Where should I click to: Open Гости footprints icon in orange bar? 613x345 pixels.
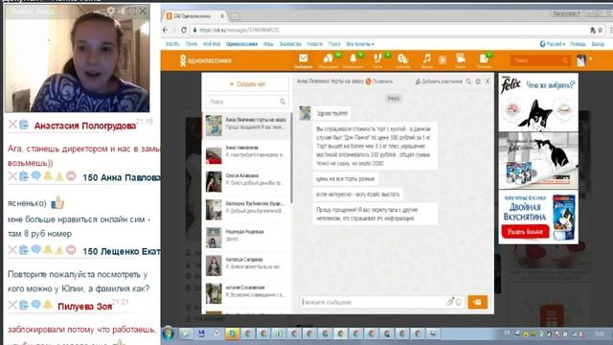[x=377, y=59]
